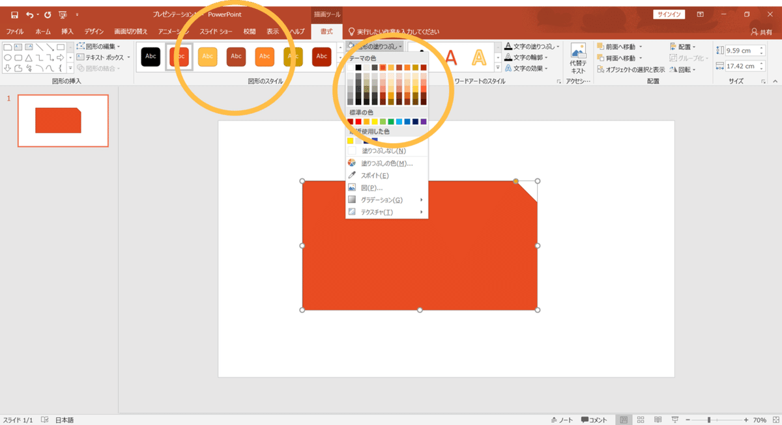Viewport: 782px width, 425px height.
Task: Switch to Slide Sorter view in status bar
Action: coord(641,420)
